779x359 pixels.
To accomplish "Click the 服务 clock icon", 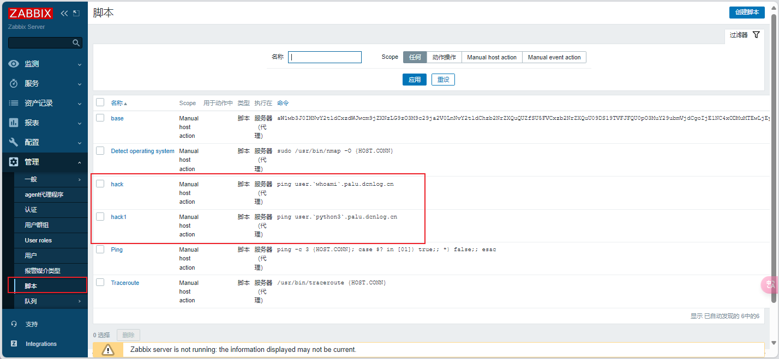I will click(14, 83).
